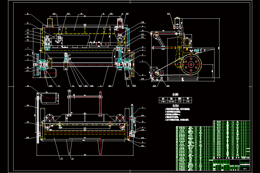
Task: Click the B28 balloon label
Action: tap(51, 86)
